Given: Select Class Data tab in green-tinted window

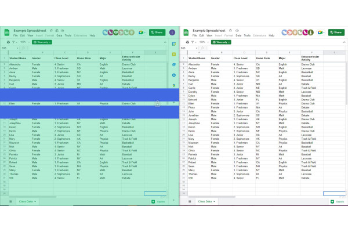Looking at the screenshot, I should coord(27,201).
